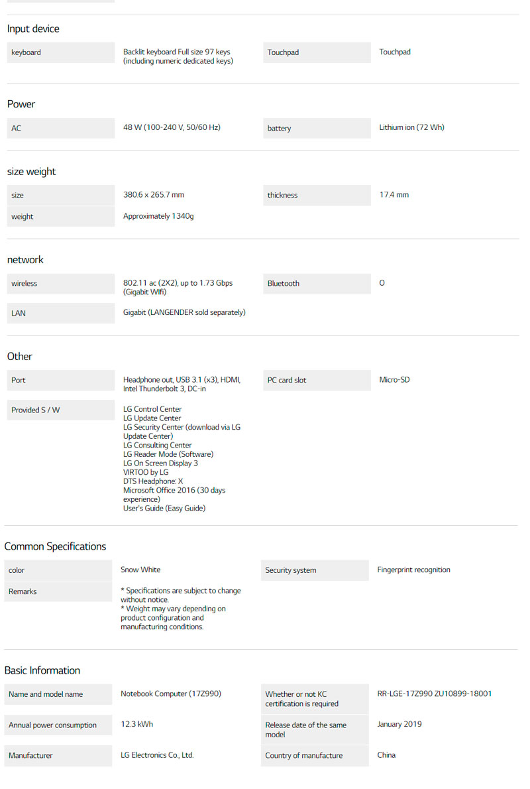530x789 pixels.
Task: Click the thickness label cell
Action: [x=317, y=196]
